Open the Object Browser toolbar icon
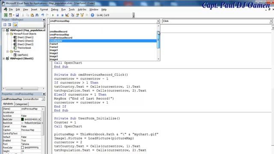 pyautogui.click(x=82, y=15)
